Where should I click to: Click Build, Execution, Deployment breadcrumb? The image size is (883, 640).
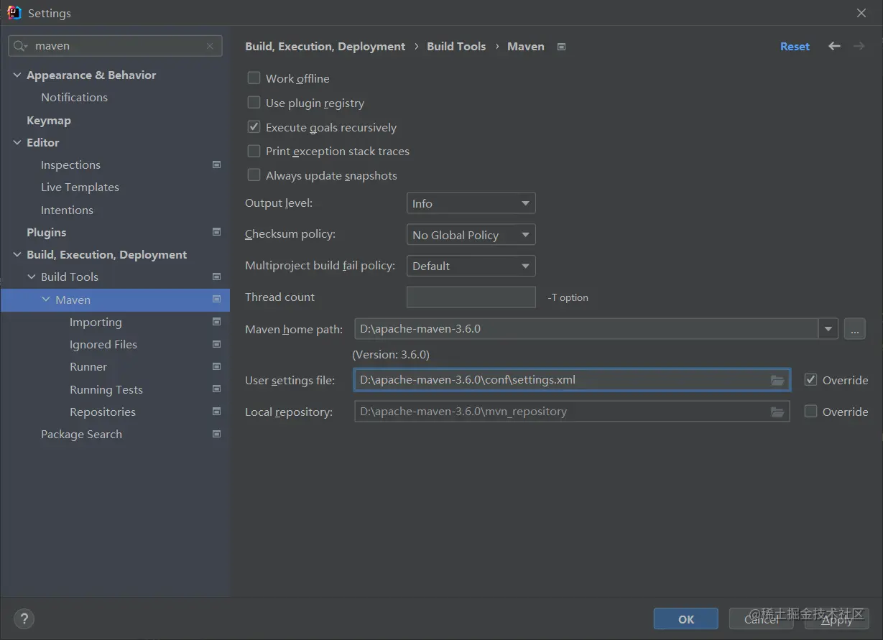tap(325, 46)
